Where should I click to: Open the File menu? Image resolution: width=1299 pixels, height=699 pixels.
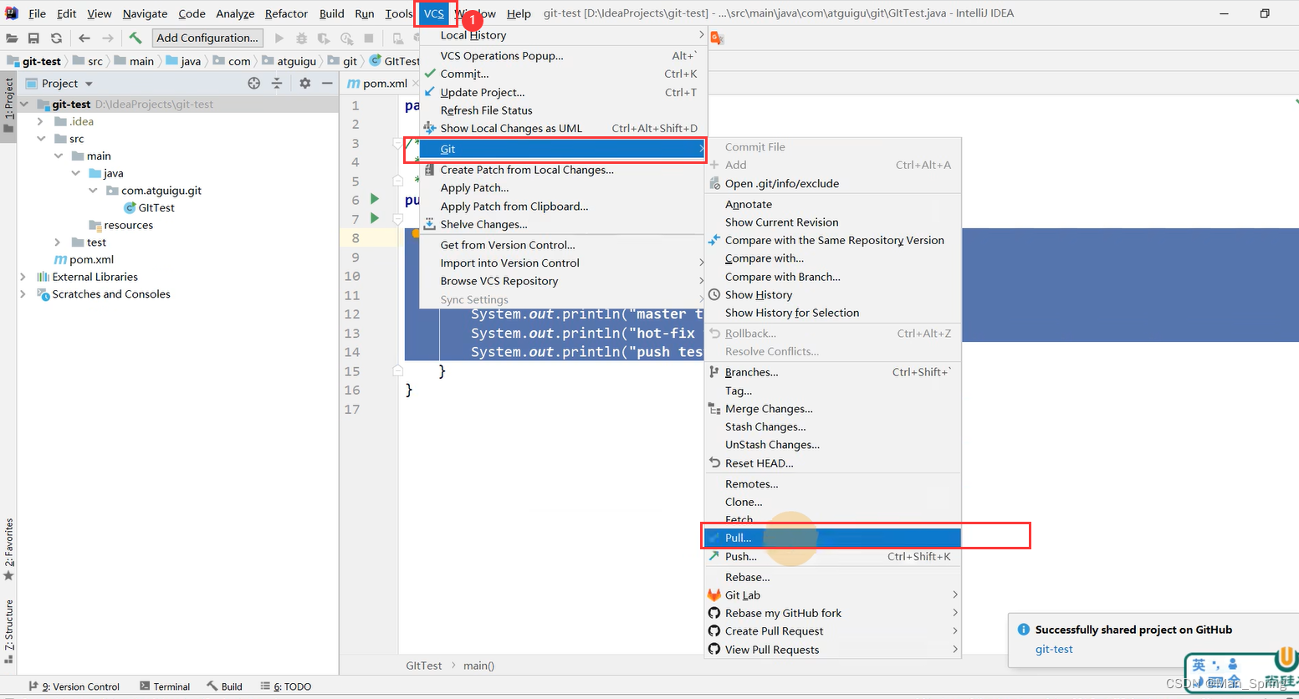[x=38, y=13]
